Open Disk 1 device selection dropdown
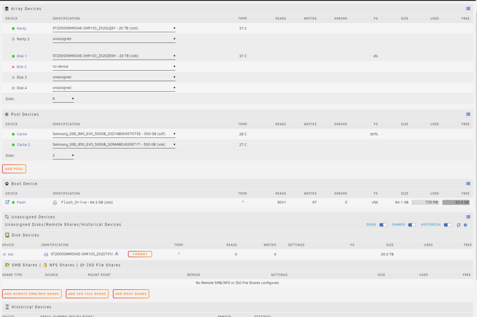The image size is (477, 317). pos(114,56)
